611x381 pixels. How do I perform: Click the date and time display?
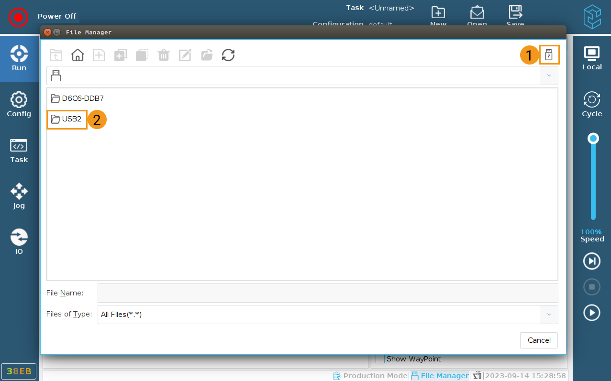pos(526,376)
